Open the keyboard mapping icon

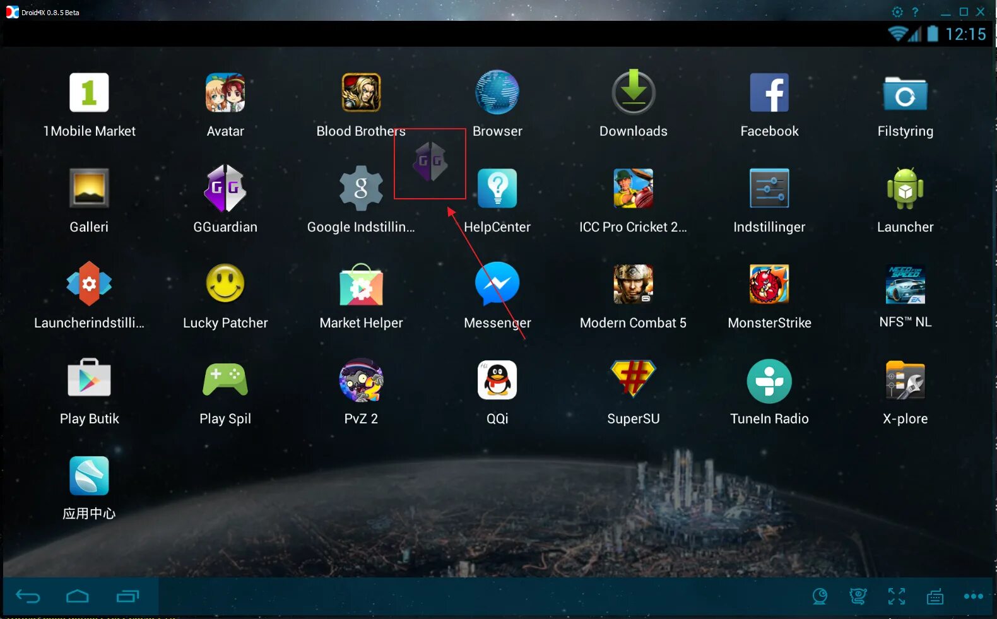coord(935,596)
